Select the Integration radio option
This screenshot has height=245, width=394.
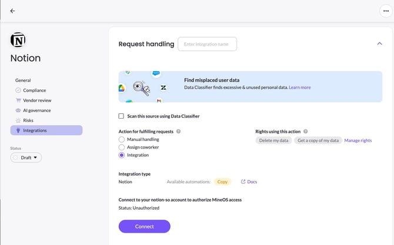click(x=122, y=155)
